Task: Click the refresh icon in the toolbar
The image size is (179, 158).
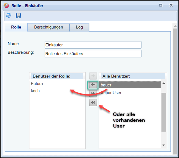Action: 9,16
